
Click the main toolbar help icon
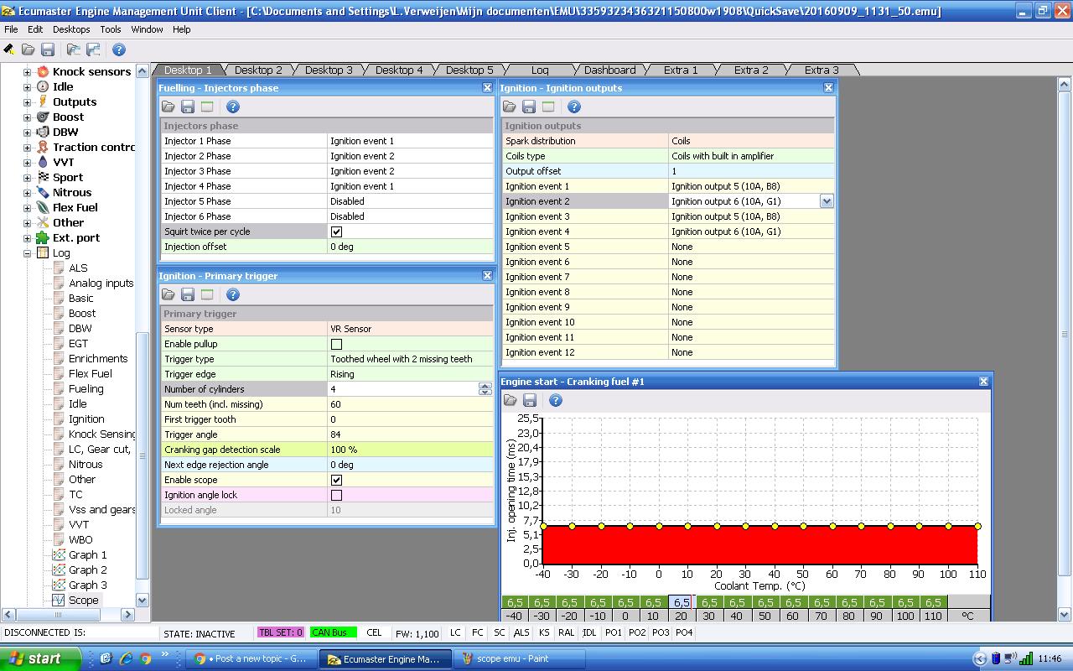pos(119,50)
